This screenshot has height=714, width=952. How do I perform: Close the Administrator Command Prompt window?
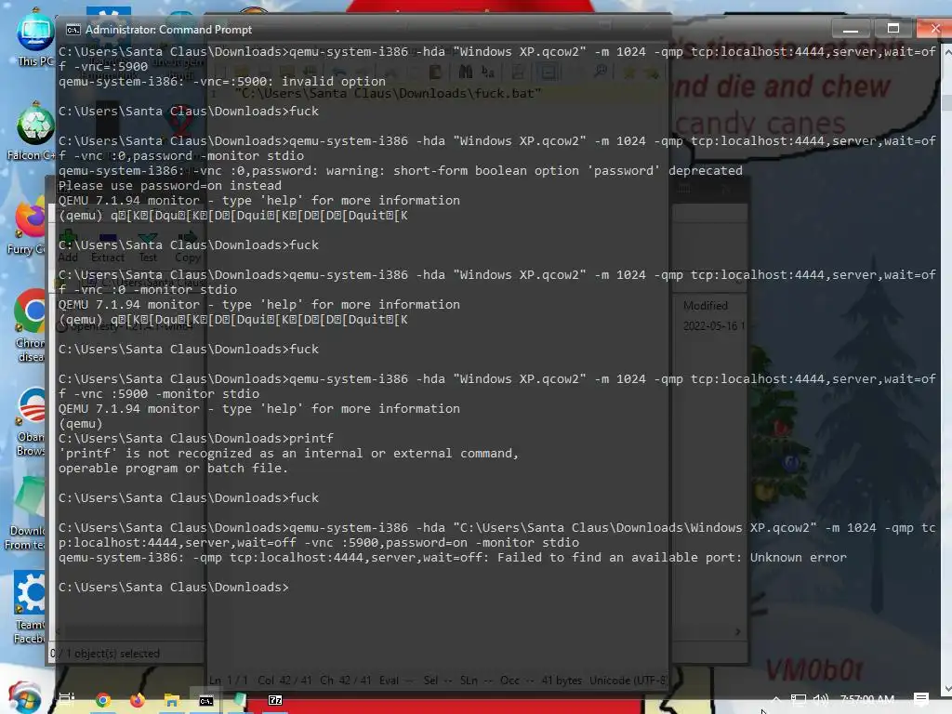(934, 28)
